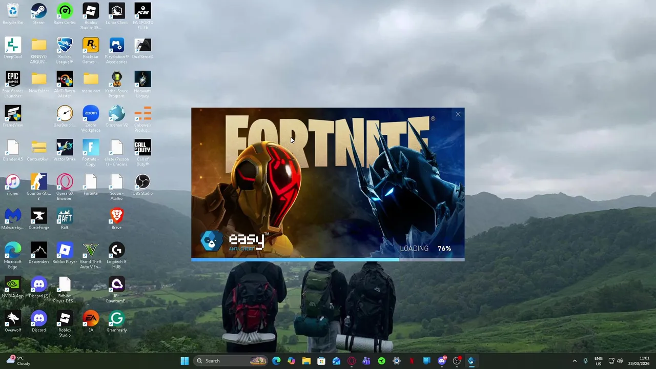Select the KENNYO ARQUIV folder

pos(39,51)
